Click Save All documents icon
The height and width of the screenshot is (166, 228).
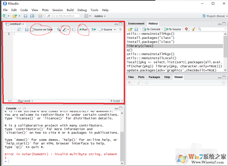[32, 16]
